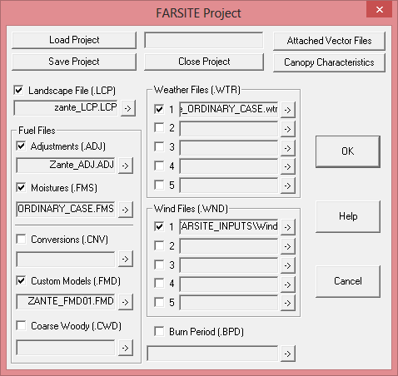Toggle Moistures (.FMS) checkbox

[21, 187]
